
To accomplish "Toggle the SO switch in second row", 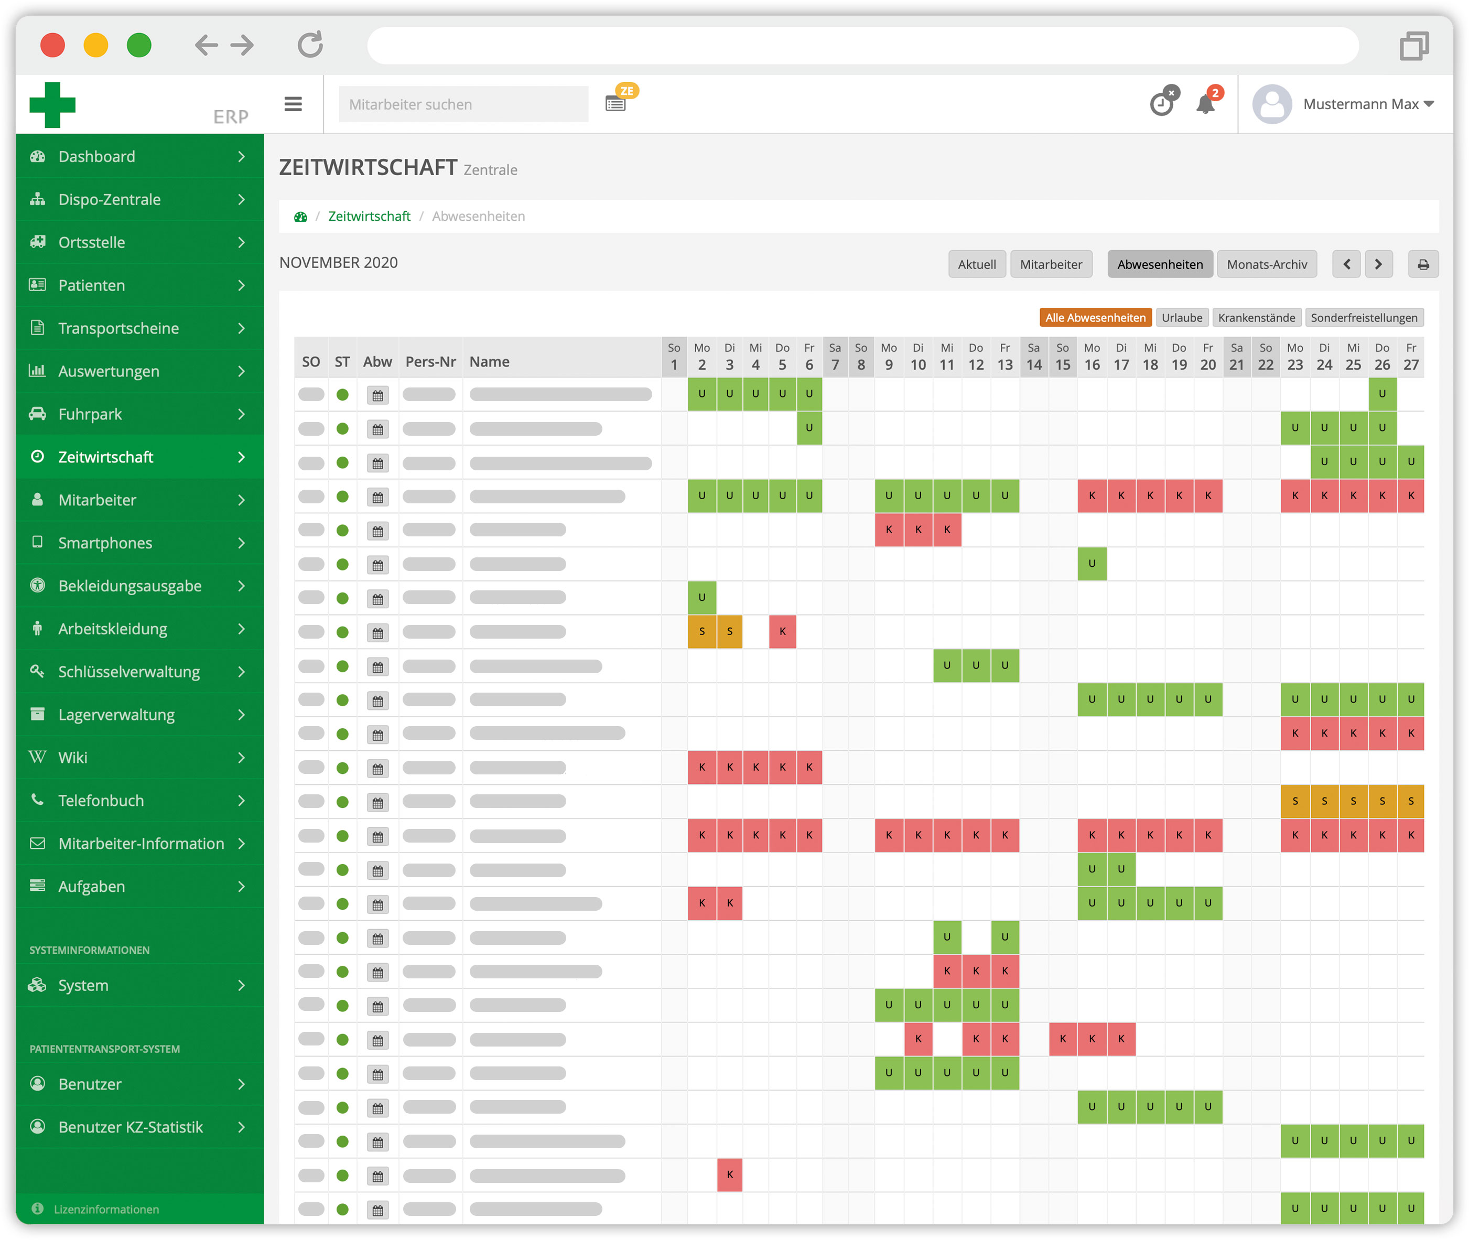I will 311,429.
